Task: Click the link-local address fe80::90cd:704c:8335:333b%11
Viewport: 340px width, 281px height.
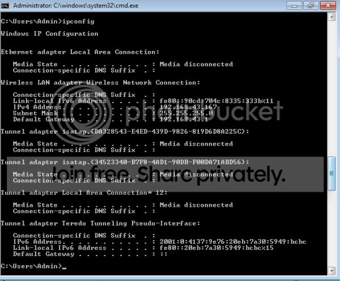Action: click(x=216, y=101)
